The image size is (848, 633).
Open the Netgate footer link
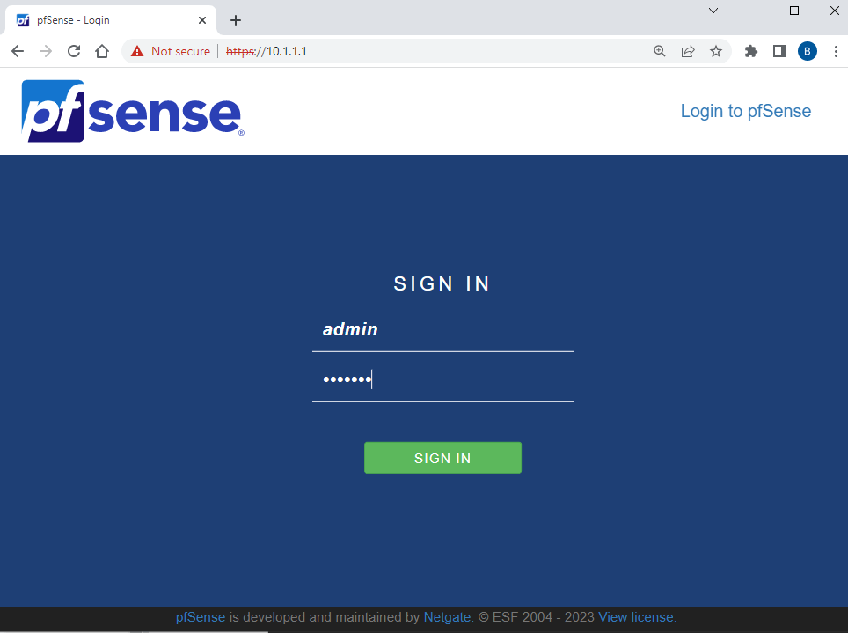447,617
